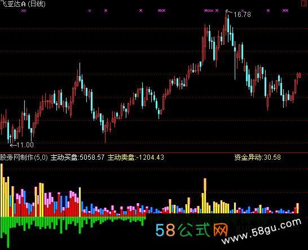This screenshot has width=308, height=250.
Task: Select the 11.00 low price label
Action: coord(25,145)
